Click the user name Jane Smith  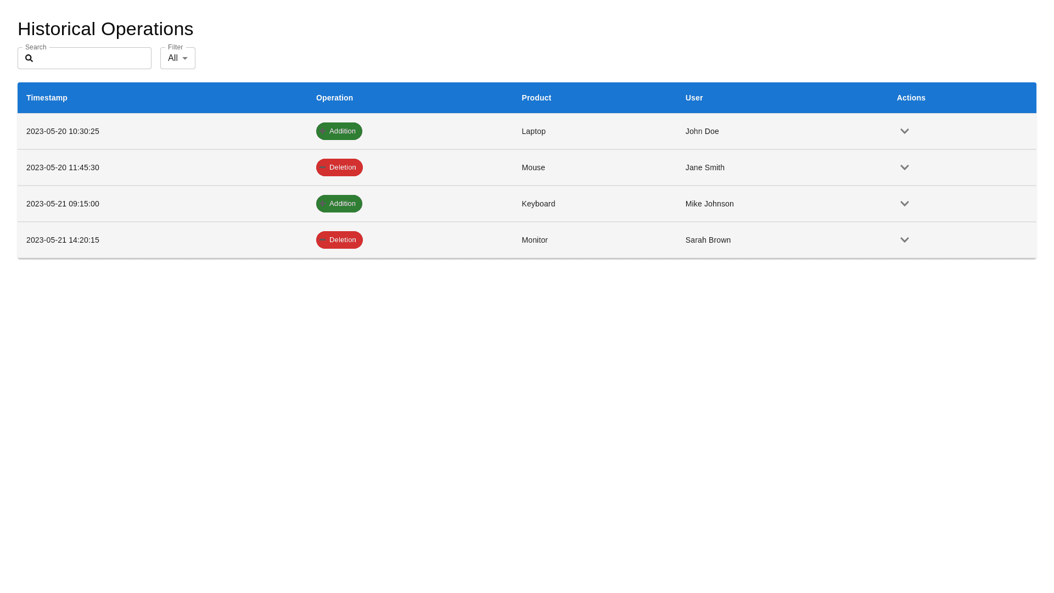coord(704,167)
